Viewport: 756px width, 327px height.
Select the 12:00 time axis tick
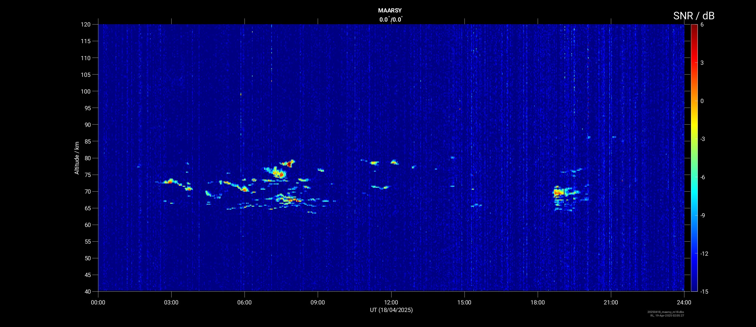tap(391, 302)
